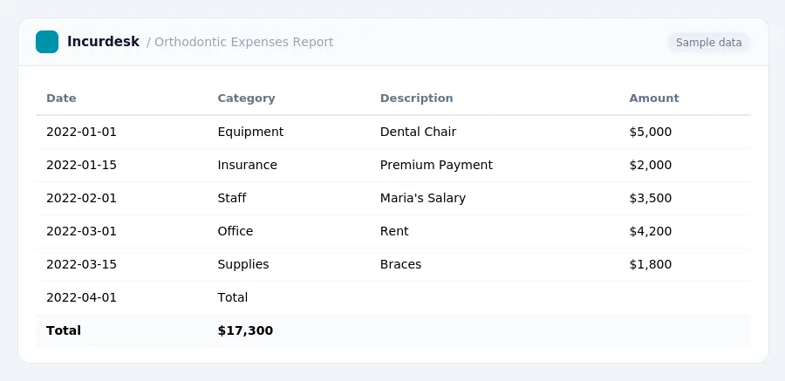Click the Braces description cell
This screenshot has width=785, height=381.
tap(400, 264)
